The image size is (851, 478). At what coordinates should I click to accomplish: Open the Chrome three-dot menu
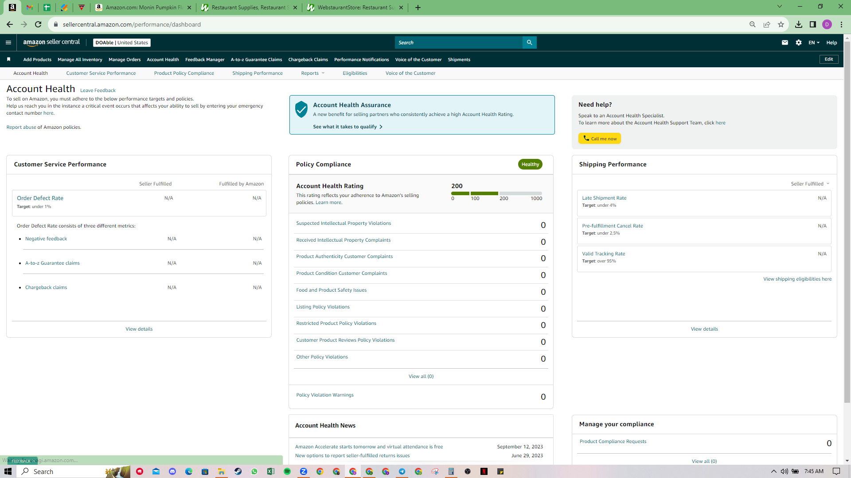[841, 24]
